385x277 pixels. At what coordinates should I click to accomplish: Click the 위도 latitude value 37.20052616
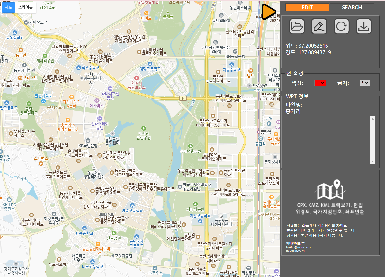(x=313, y=46)
